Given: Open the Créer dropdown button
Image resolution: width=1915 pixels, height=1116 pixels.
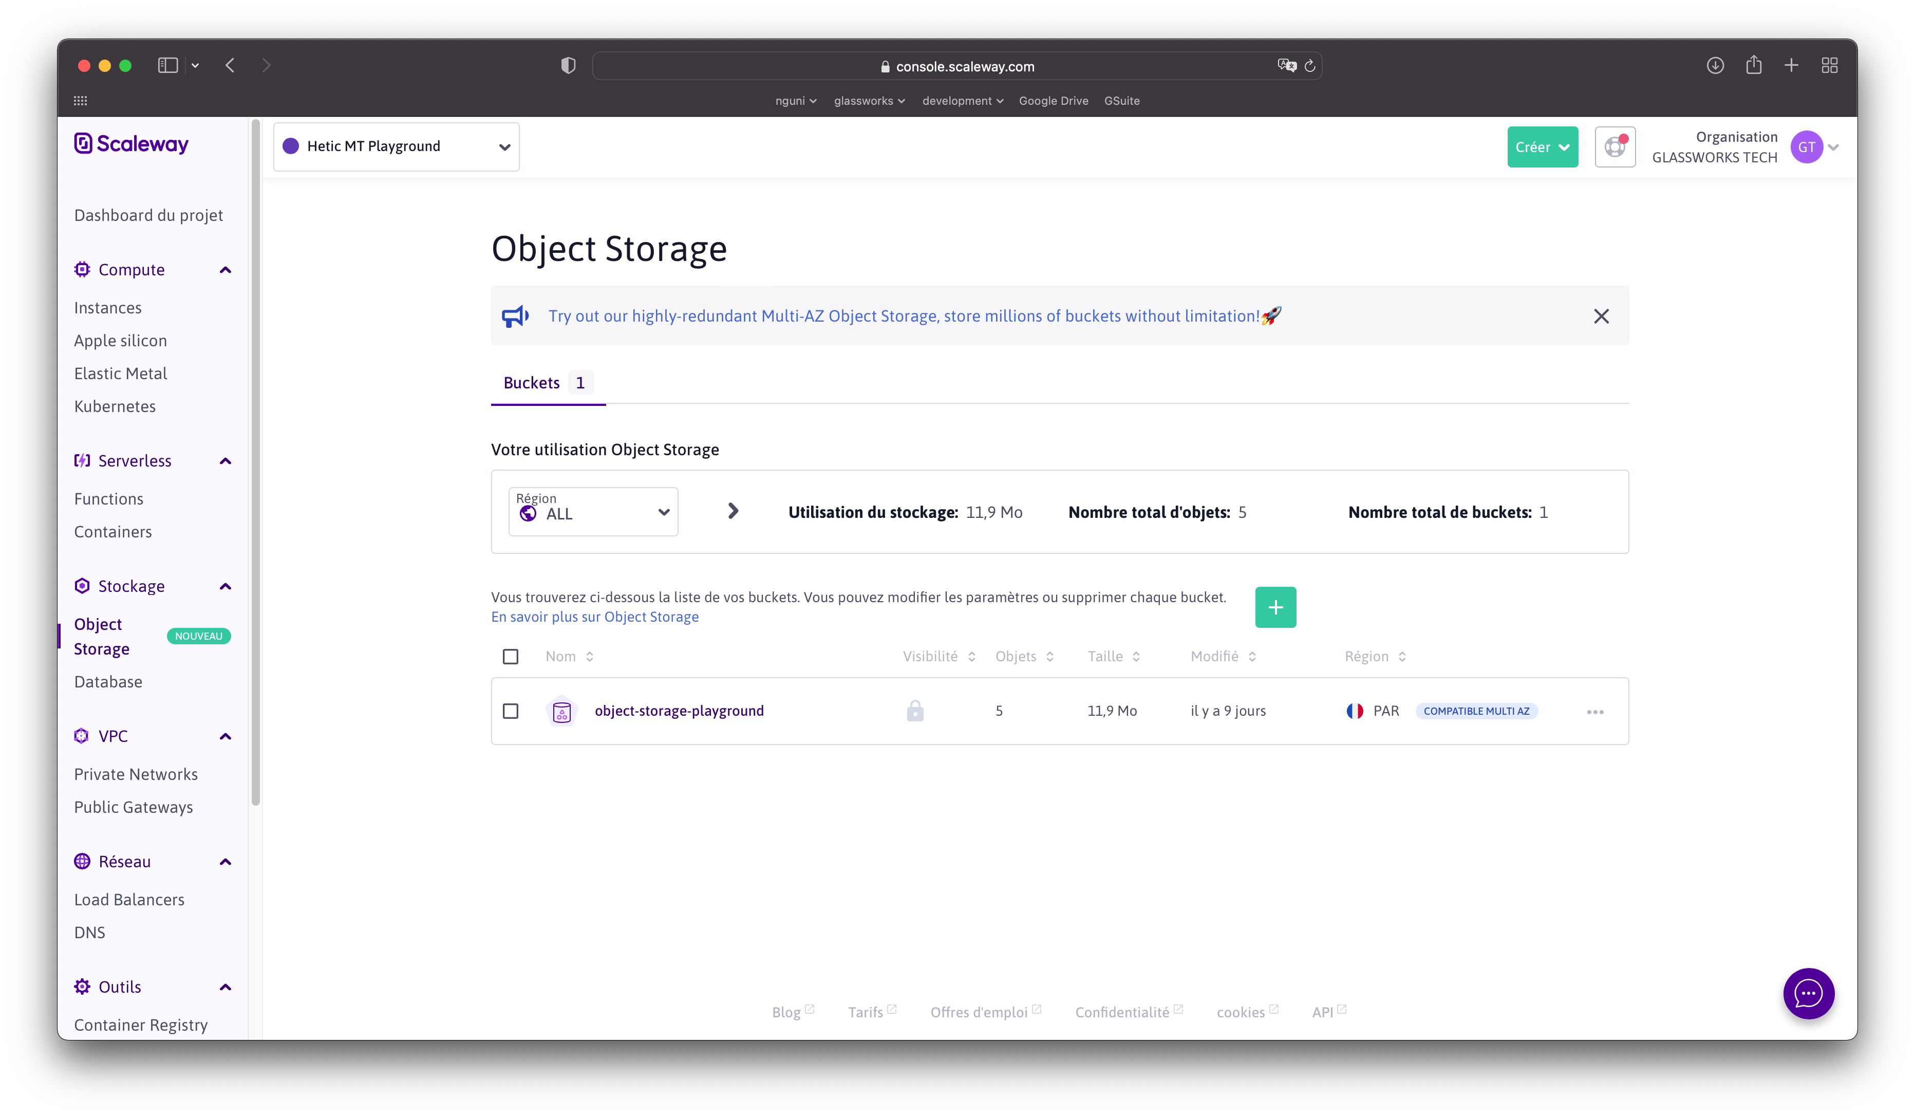Looking at the screenshot, I should [1542, 147].
